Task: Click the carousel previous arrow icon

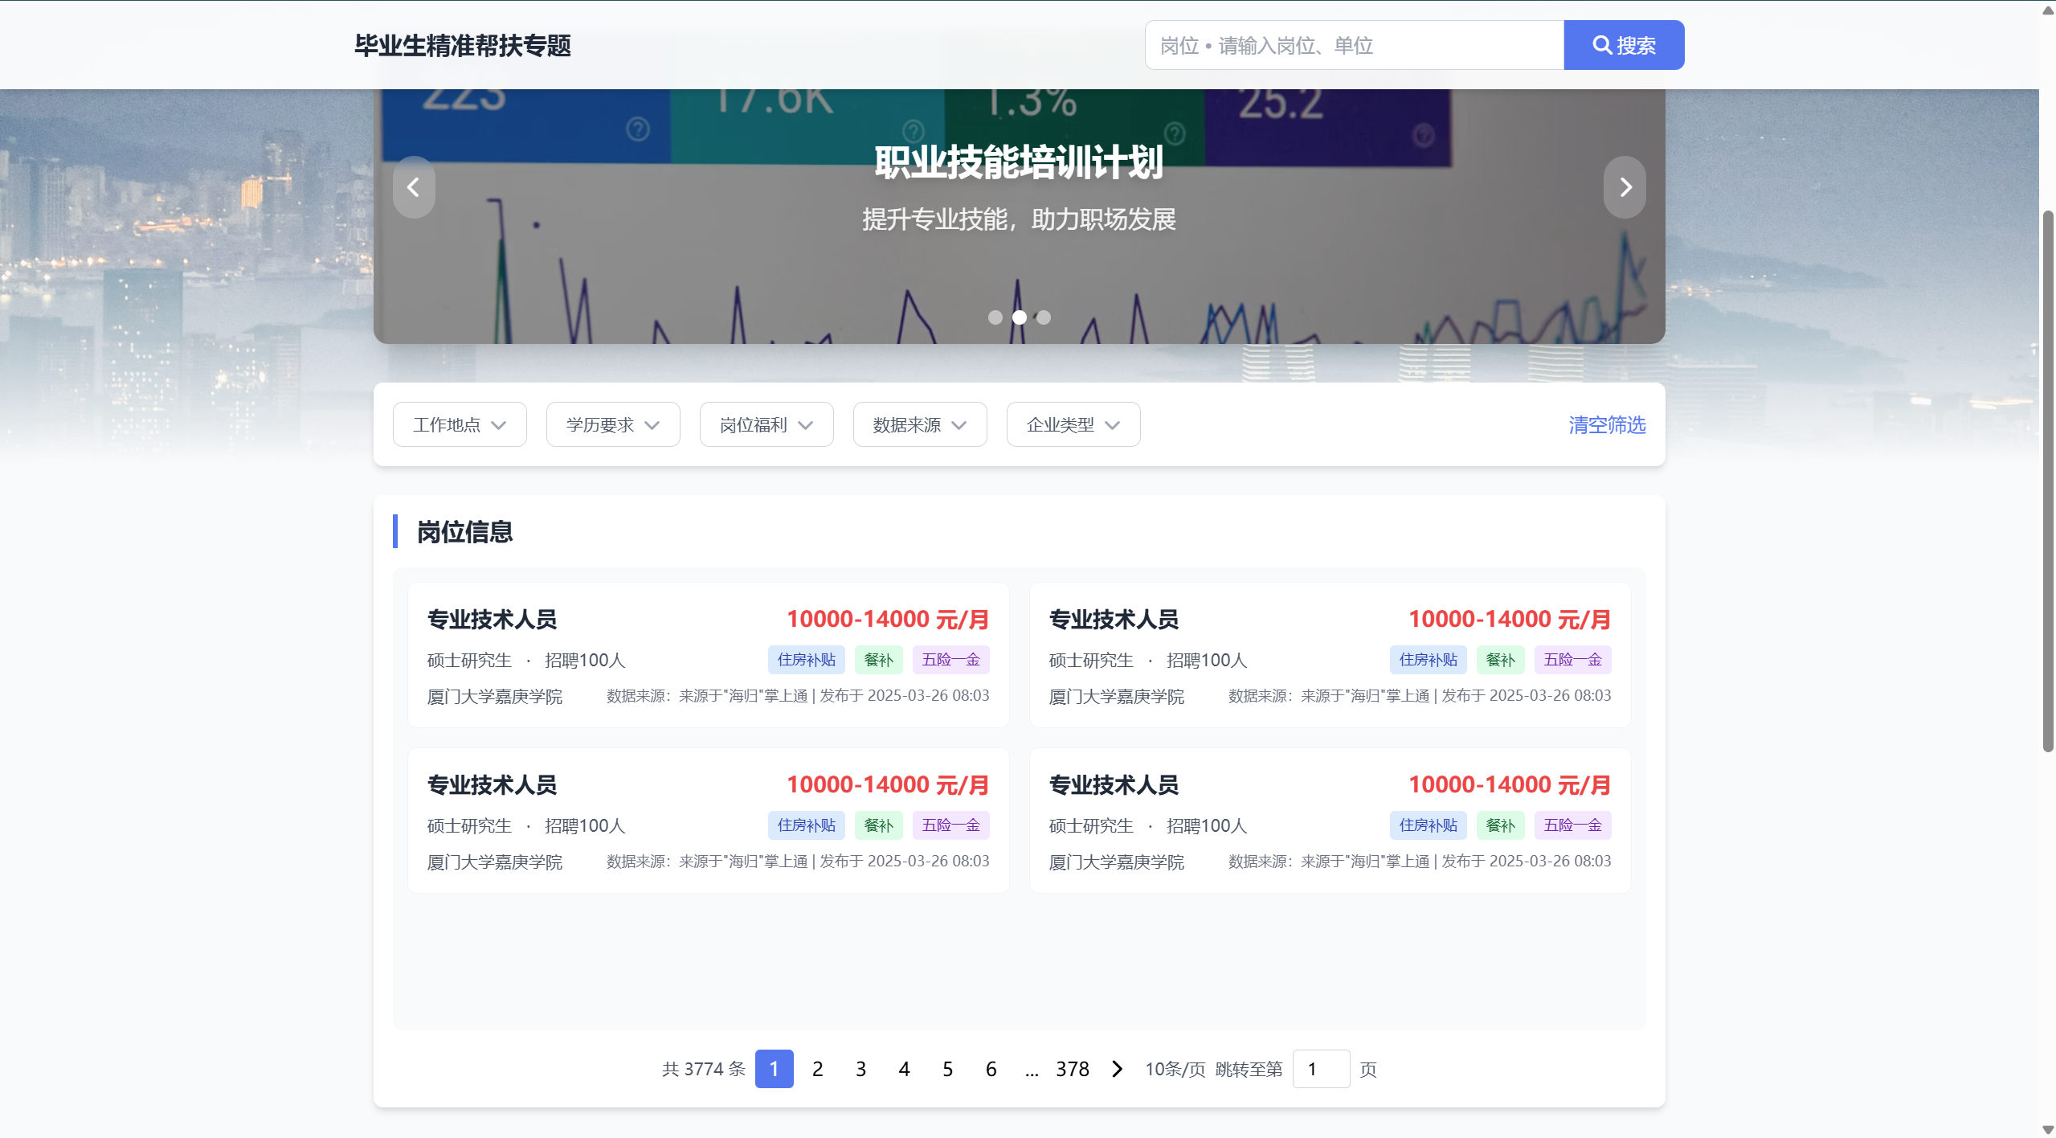Action: (x=413, y=187)
